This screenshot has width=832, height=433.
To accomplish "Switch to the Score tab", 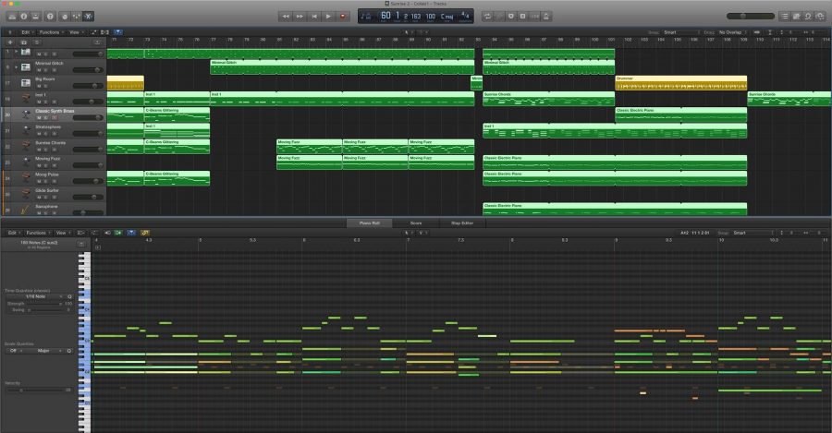I will 416,223.
